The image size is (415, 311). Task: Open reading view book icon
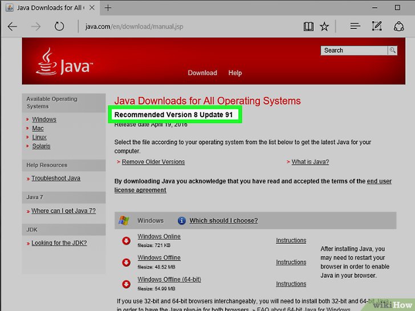click(x=308, y=26)
